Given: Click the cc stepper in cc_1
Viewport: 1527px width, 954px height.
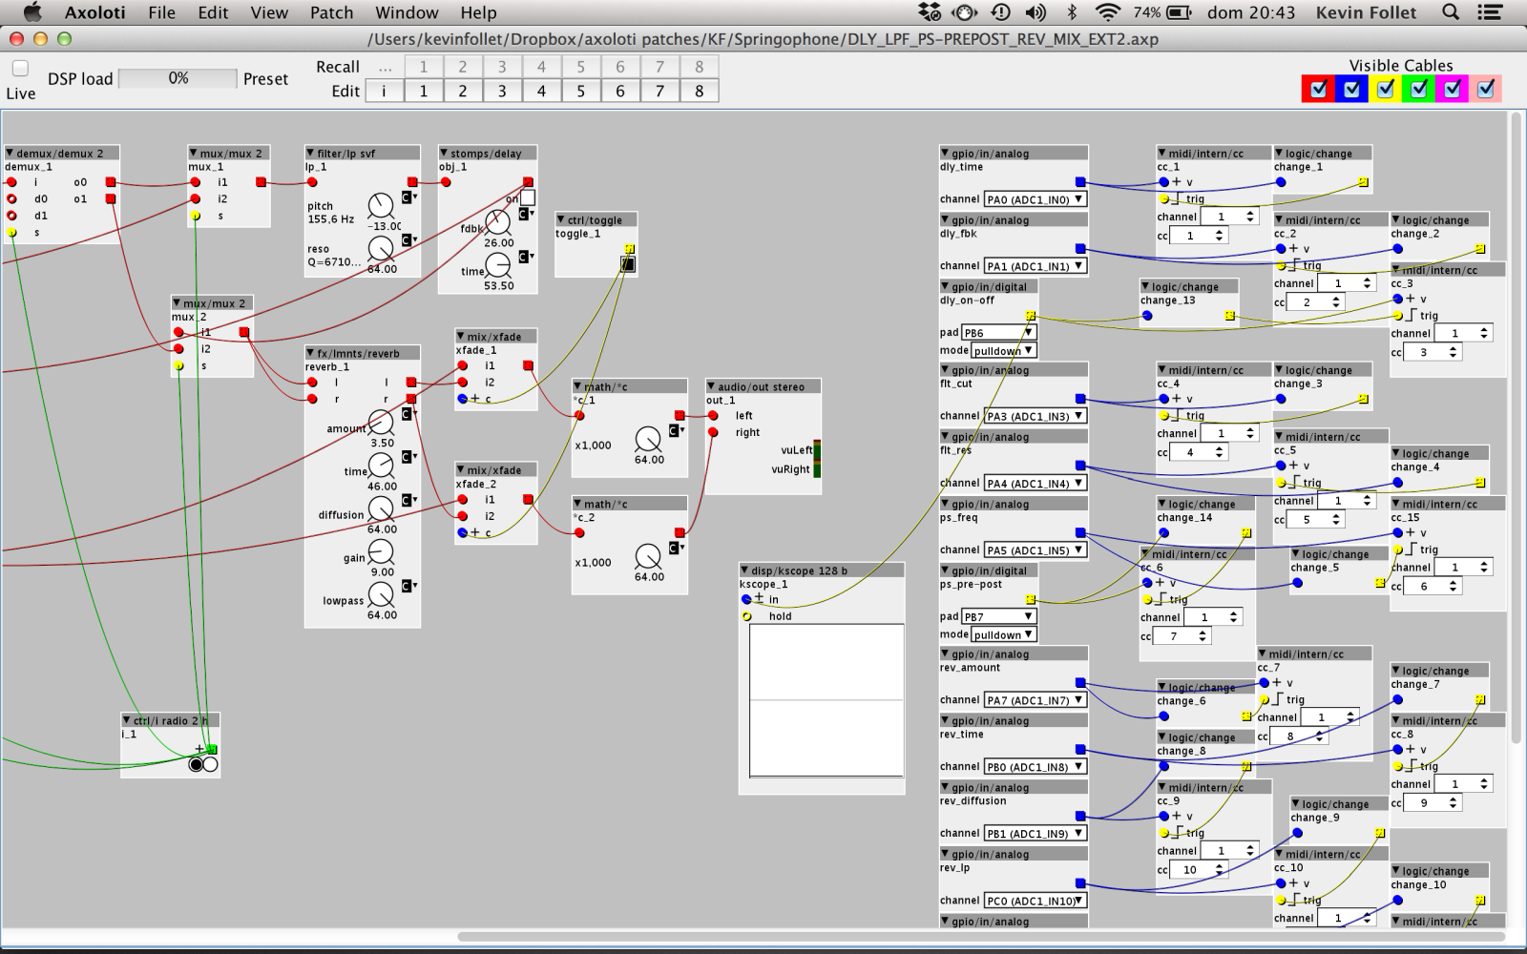Looking at the screenshot, I should click(x=1220, y=236).
